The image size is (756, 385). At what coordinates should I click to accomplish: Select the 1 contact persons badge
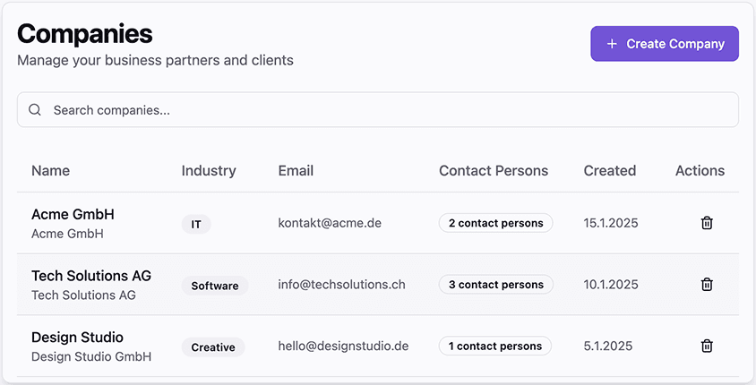(x=494, y=346)
